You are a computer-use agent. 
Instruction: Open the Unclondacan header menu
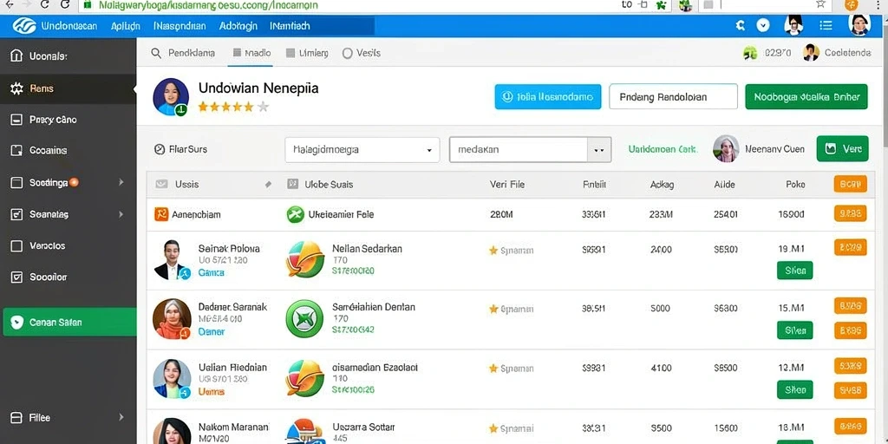pyautogui.click(x=69, y=26)
